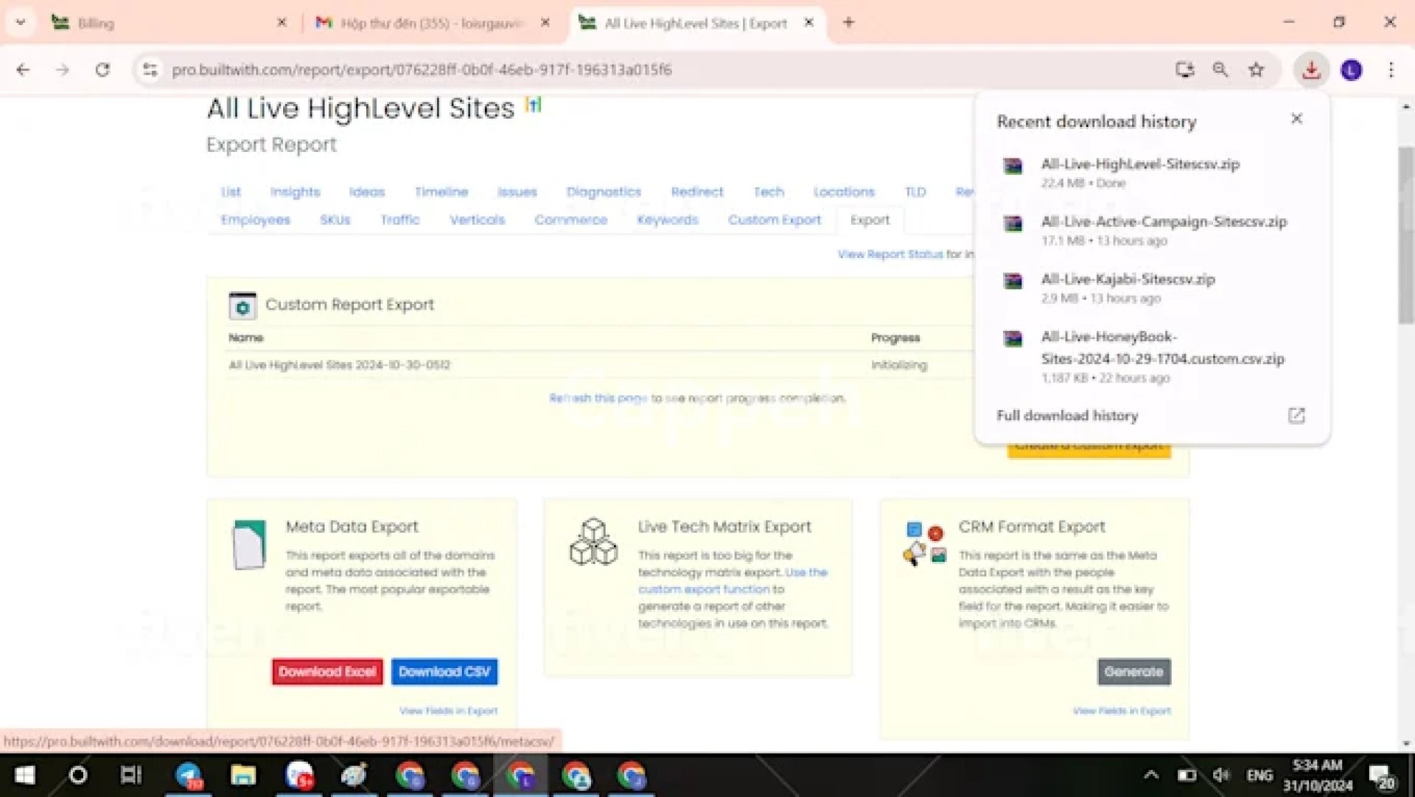Screen dimensions: 1415x797
Task: Switch to the Custom Export tab
Action: (774, 220)
